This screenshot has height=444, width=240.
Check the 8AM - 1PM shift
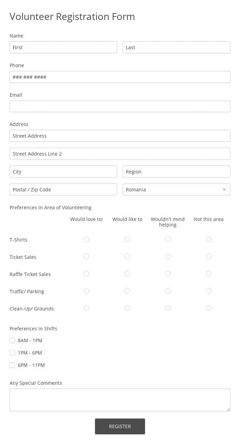(x=13, y=340)
